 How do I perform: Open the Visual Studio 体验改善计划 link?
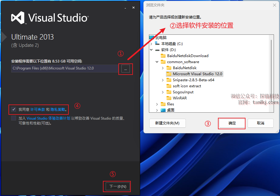(48, 118)
